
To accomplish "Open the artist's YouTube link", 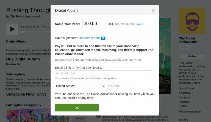I will 184,102.
